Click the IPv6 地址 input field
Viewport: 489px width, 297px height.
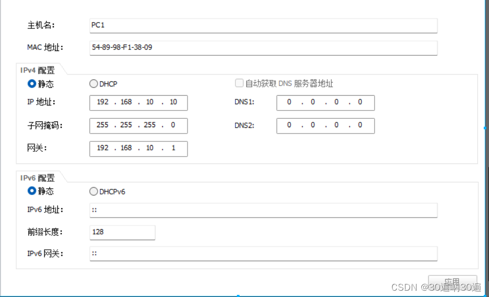click(x=263, y=210)
